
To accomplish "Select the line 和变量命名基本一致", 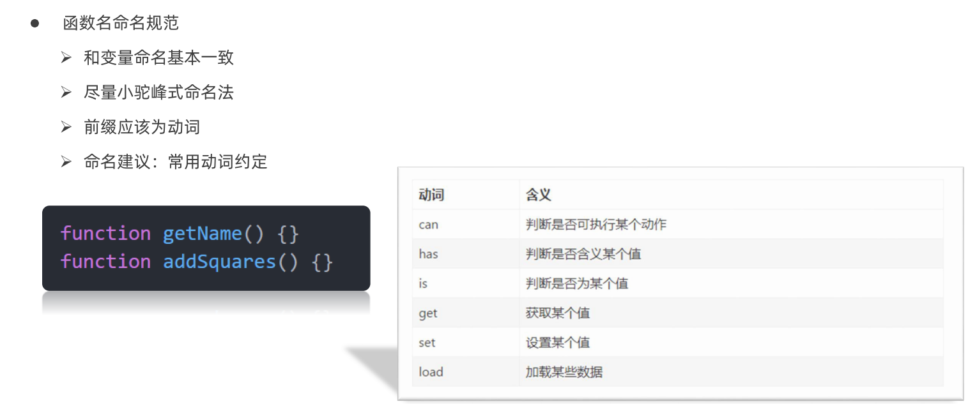I will [158, 58].
